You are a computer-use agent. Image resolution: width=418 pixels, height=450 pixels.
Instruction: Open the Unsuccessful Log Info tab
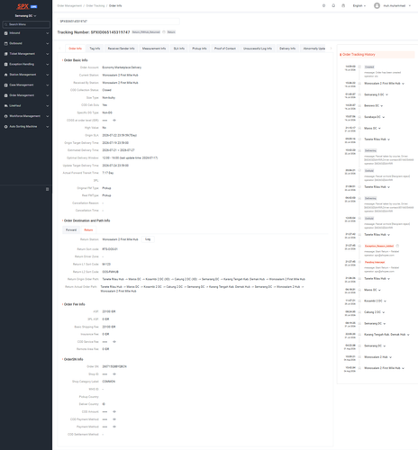click(258, 49)
